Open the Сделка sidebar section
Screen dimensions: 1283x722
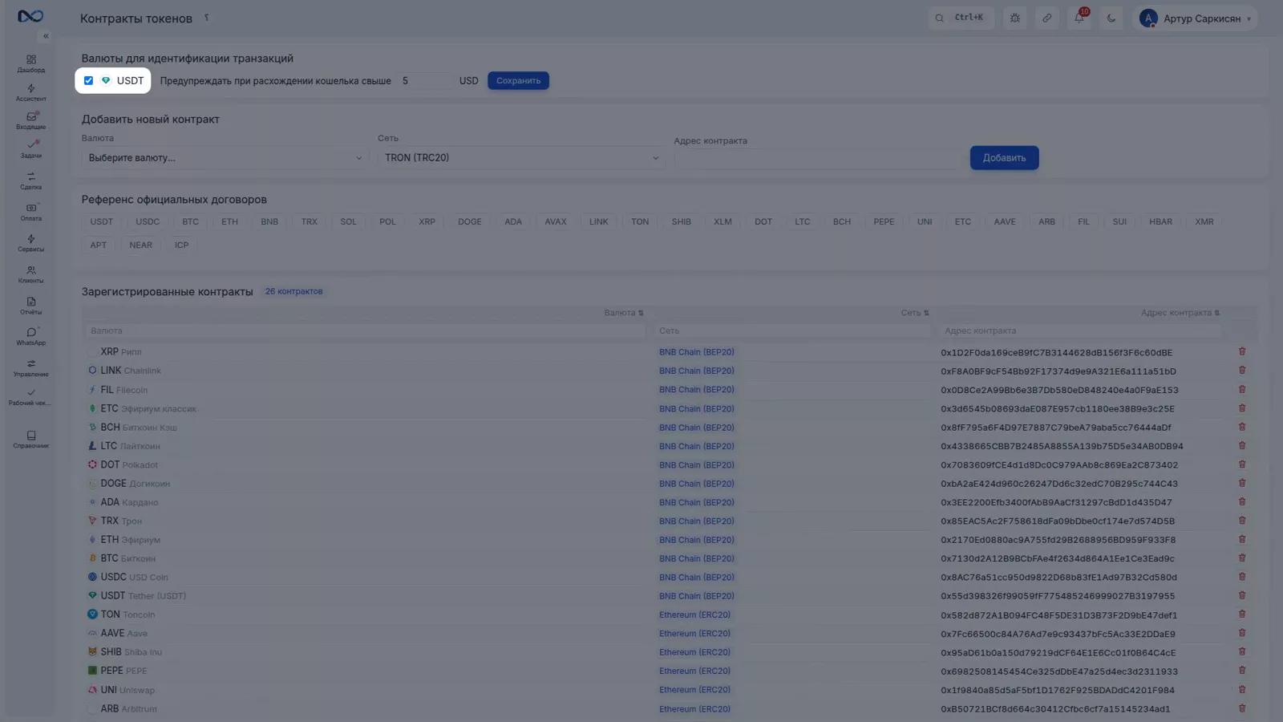pos(31,181)
